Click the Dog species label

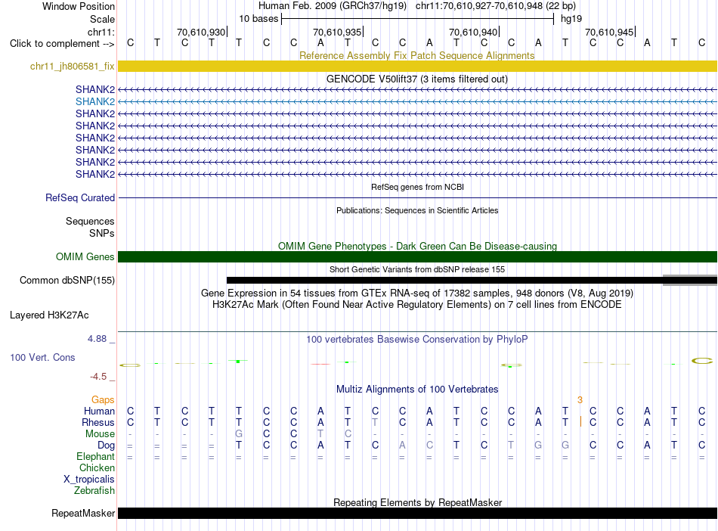click(107, 445)
